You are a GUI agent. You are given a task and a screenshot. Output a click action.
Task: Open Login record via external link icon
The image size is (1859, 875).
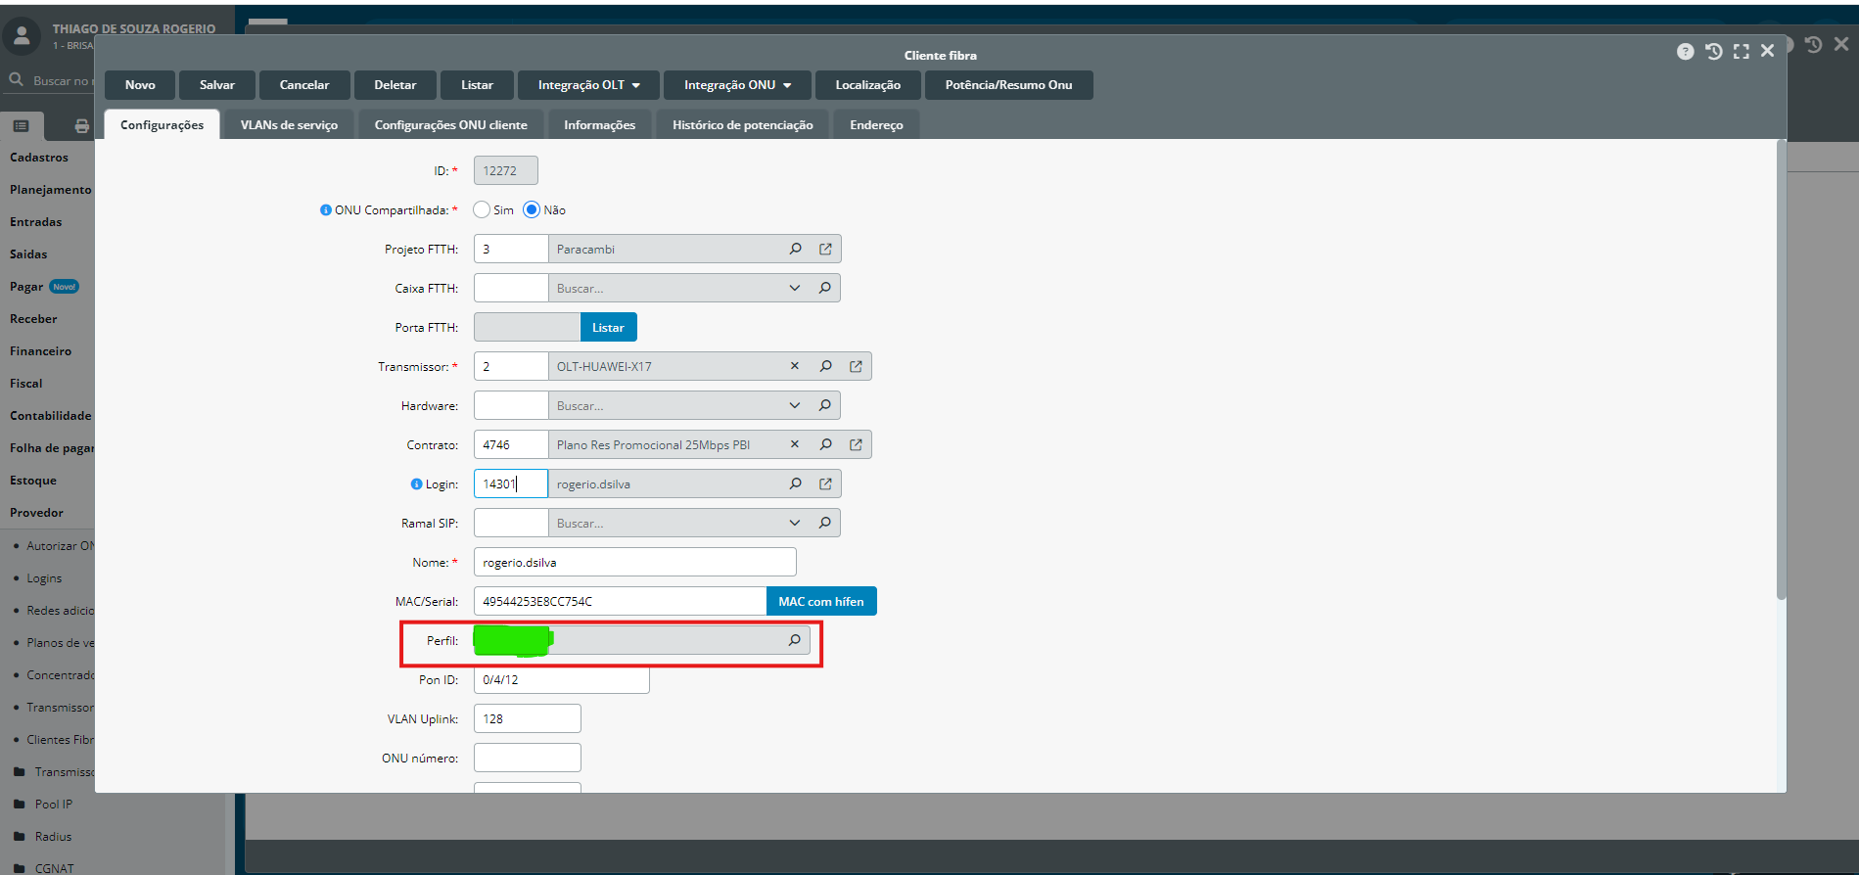pyautogui.click(x=825, y=484)
